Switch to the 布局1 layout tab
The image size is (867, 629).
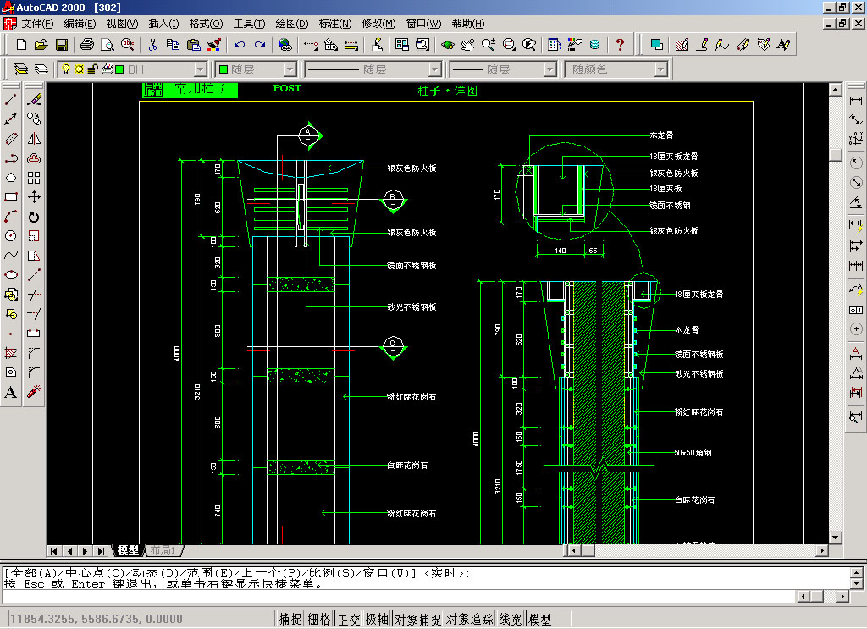coord(163,550)
